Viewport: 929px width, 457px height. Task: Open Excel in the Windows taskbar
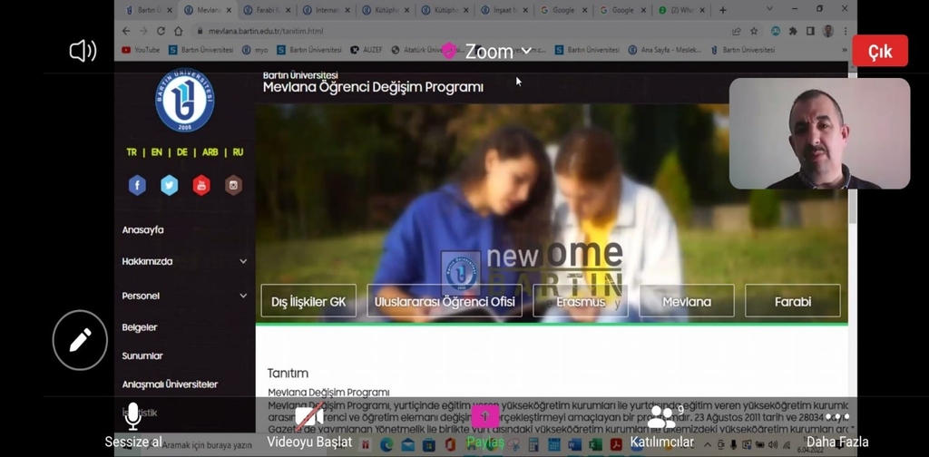click(595, 444)
